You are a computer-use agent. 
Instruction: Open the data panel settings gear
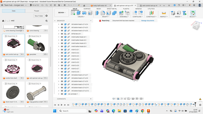pos(46,16)
